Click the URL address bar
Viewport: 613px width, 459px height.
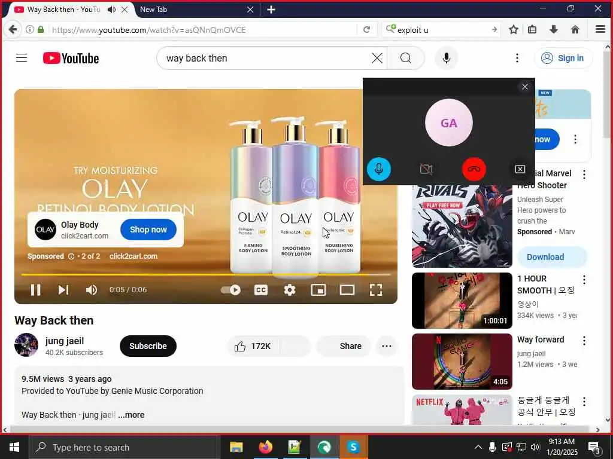point(204,30)
